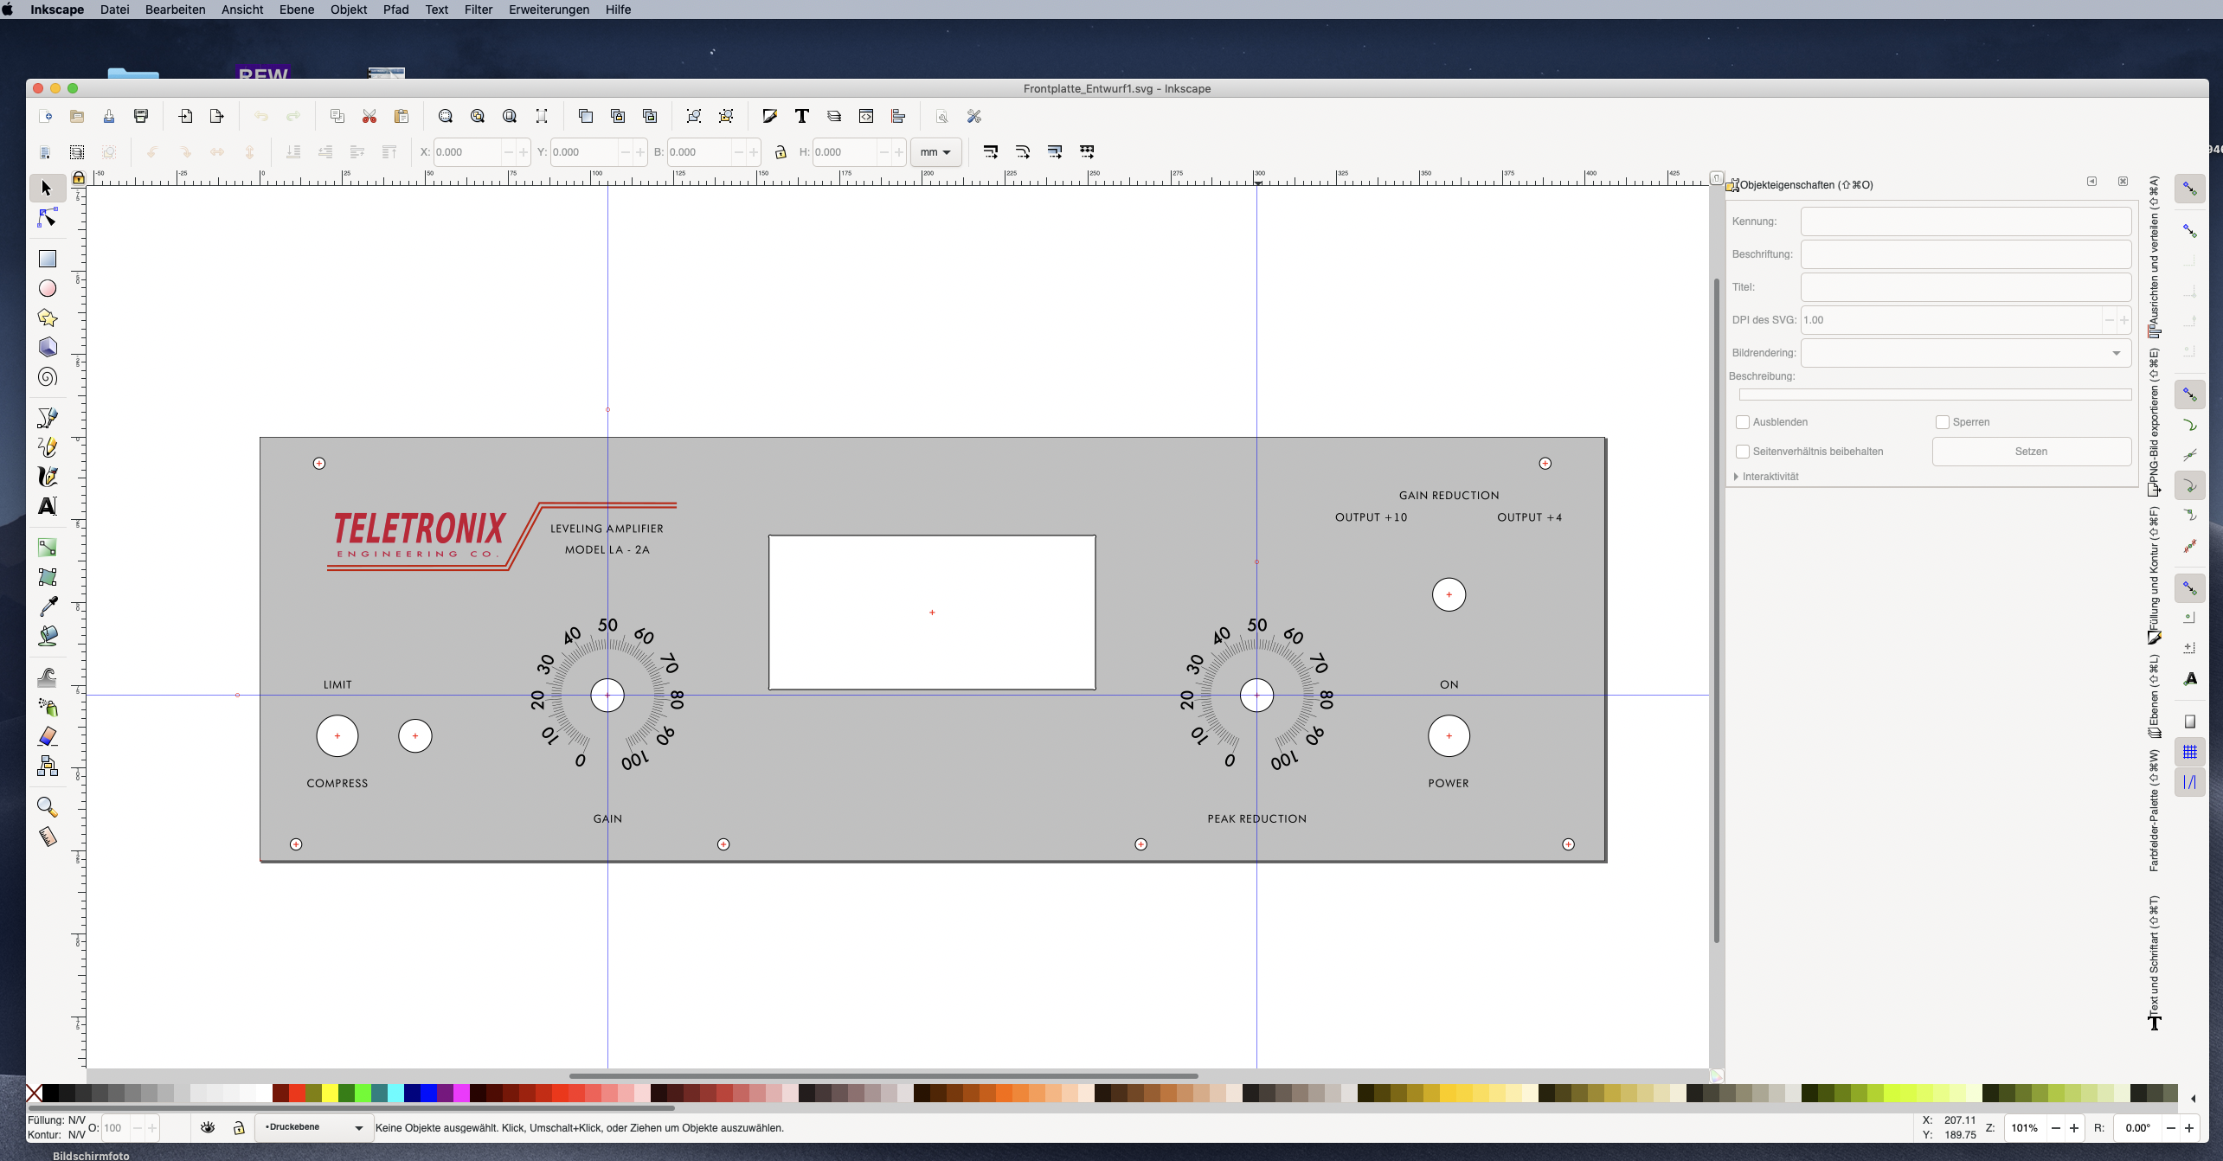Enable the Ausblenden checkbox
Viewport: 2223px width, 1161px height.
[x=1743, y=422]
